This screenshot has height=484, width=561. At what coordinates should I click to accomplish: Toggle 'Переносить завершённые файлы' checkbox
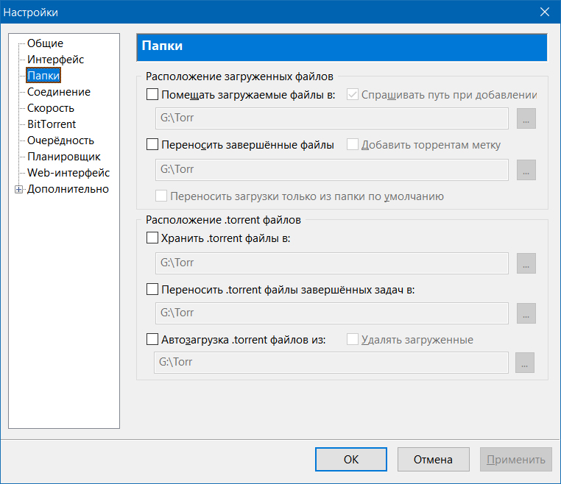(x=152, y=145)
